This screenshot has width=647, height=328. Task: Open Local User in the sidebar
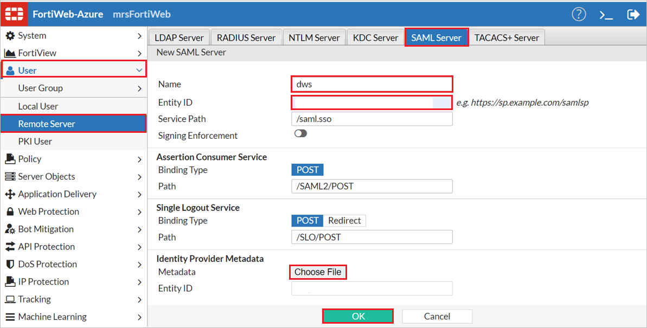click(x=74, y=106)
